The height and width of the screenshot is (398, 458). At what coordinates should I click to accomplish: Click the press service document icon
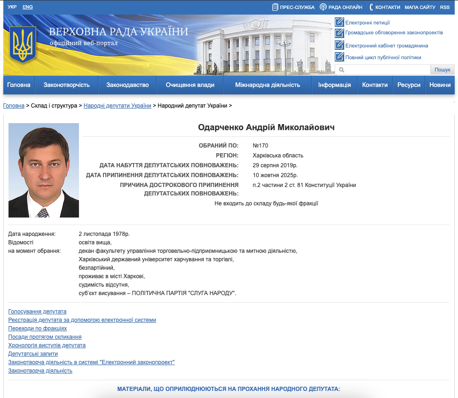(x=275, y=7)
